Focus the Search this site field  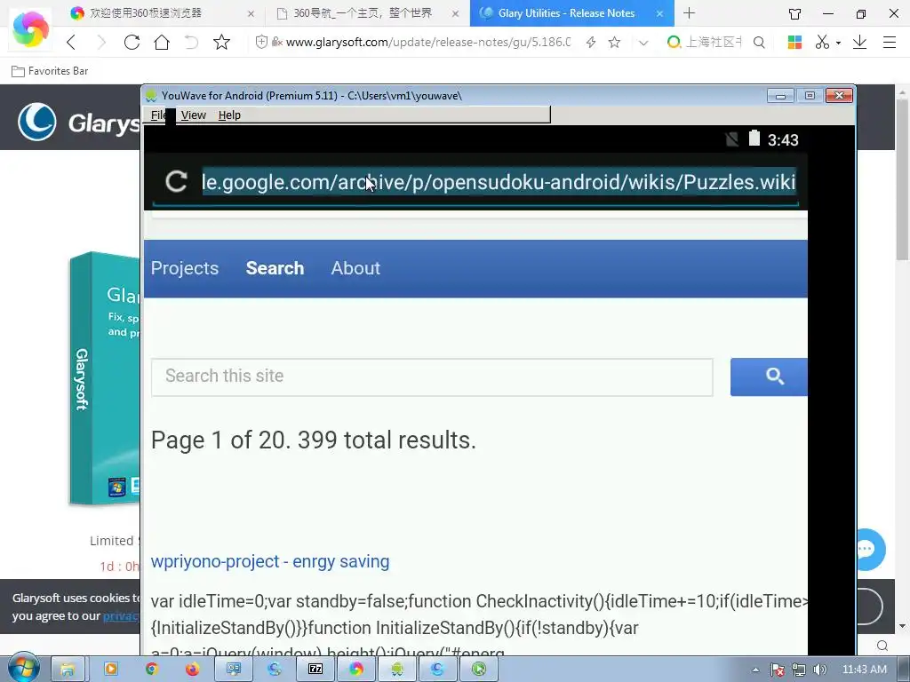(x=432, y=377)
